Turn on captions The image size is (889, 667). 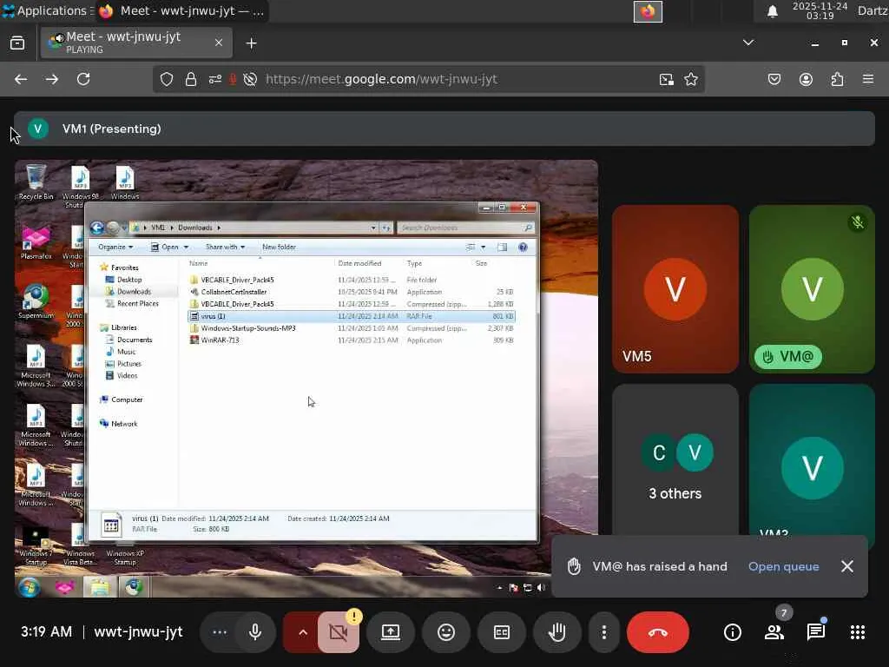tap(502, 632)
